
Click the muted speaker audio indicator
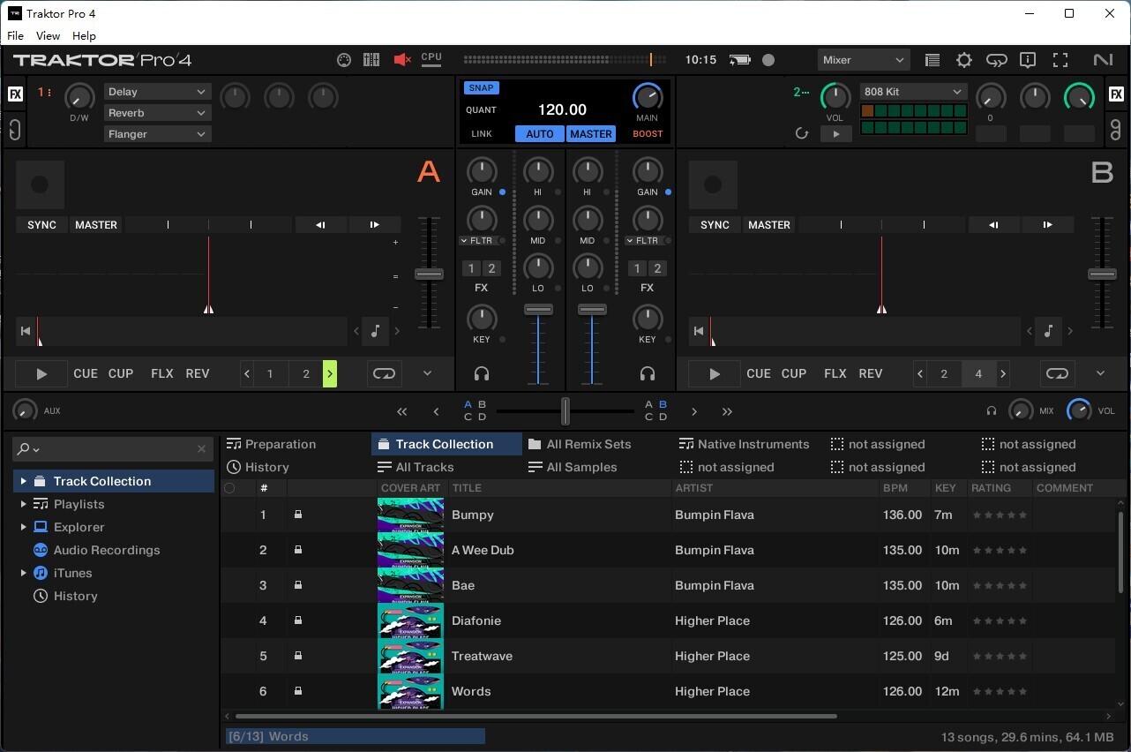(402, 60)
